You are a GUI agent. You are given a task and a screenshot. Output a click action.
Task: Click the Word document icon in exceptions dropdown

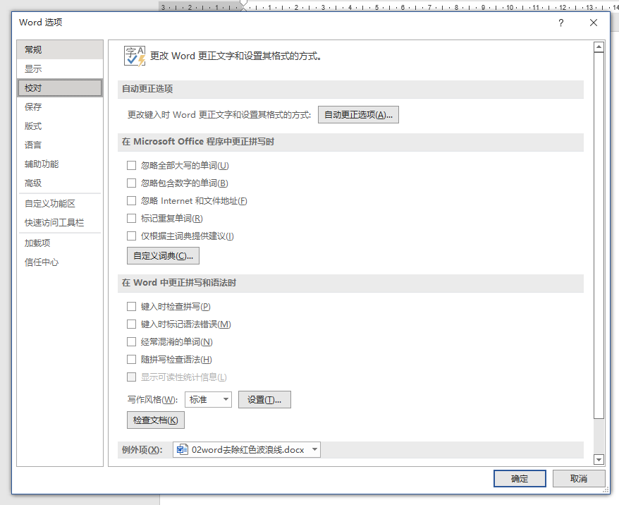pos(182,450)
